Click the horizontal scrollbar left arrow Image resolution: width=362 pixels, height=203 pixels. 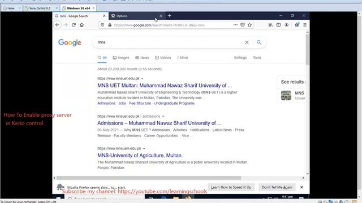click(x=54, y=178)
